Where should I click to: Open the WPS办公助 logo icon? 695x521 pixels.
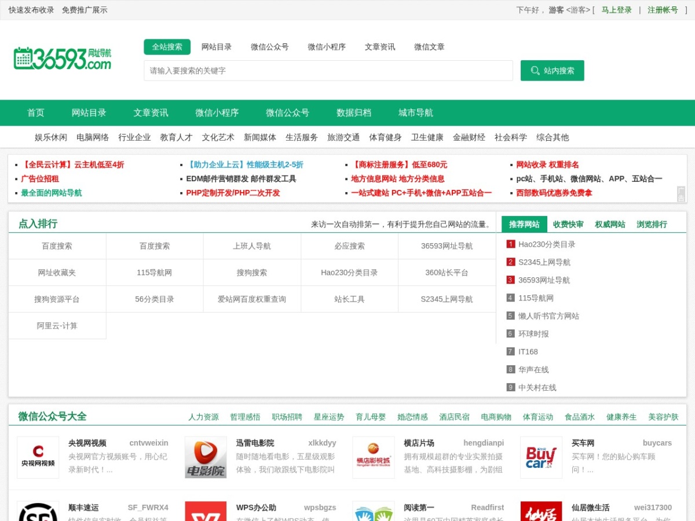(x=206, y=511)
